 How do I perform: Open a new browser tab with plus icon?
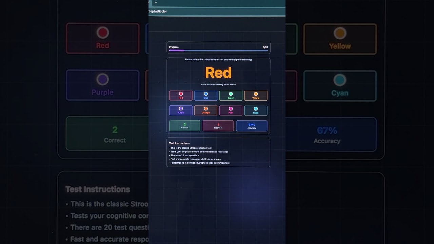[x=156, y=2]
